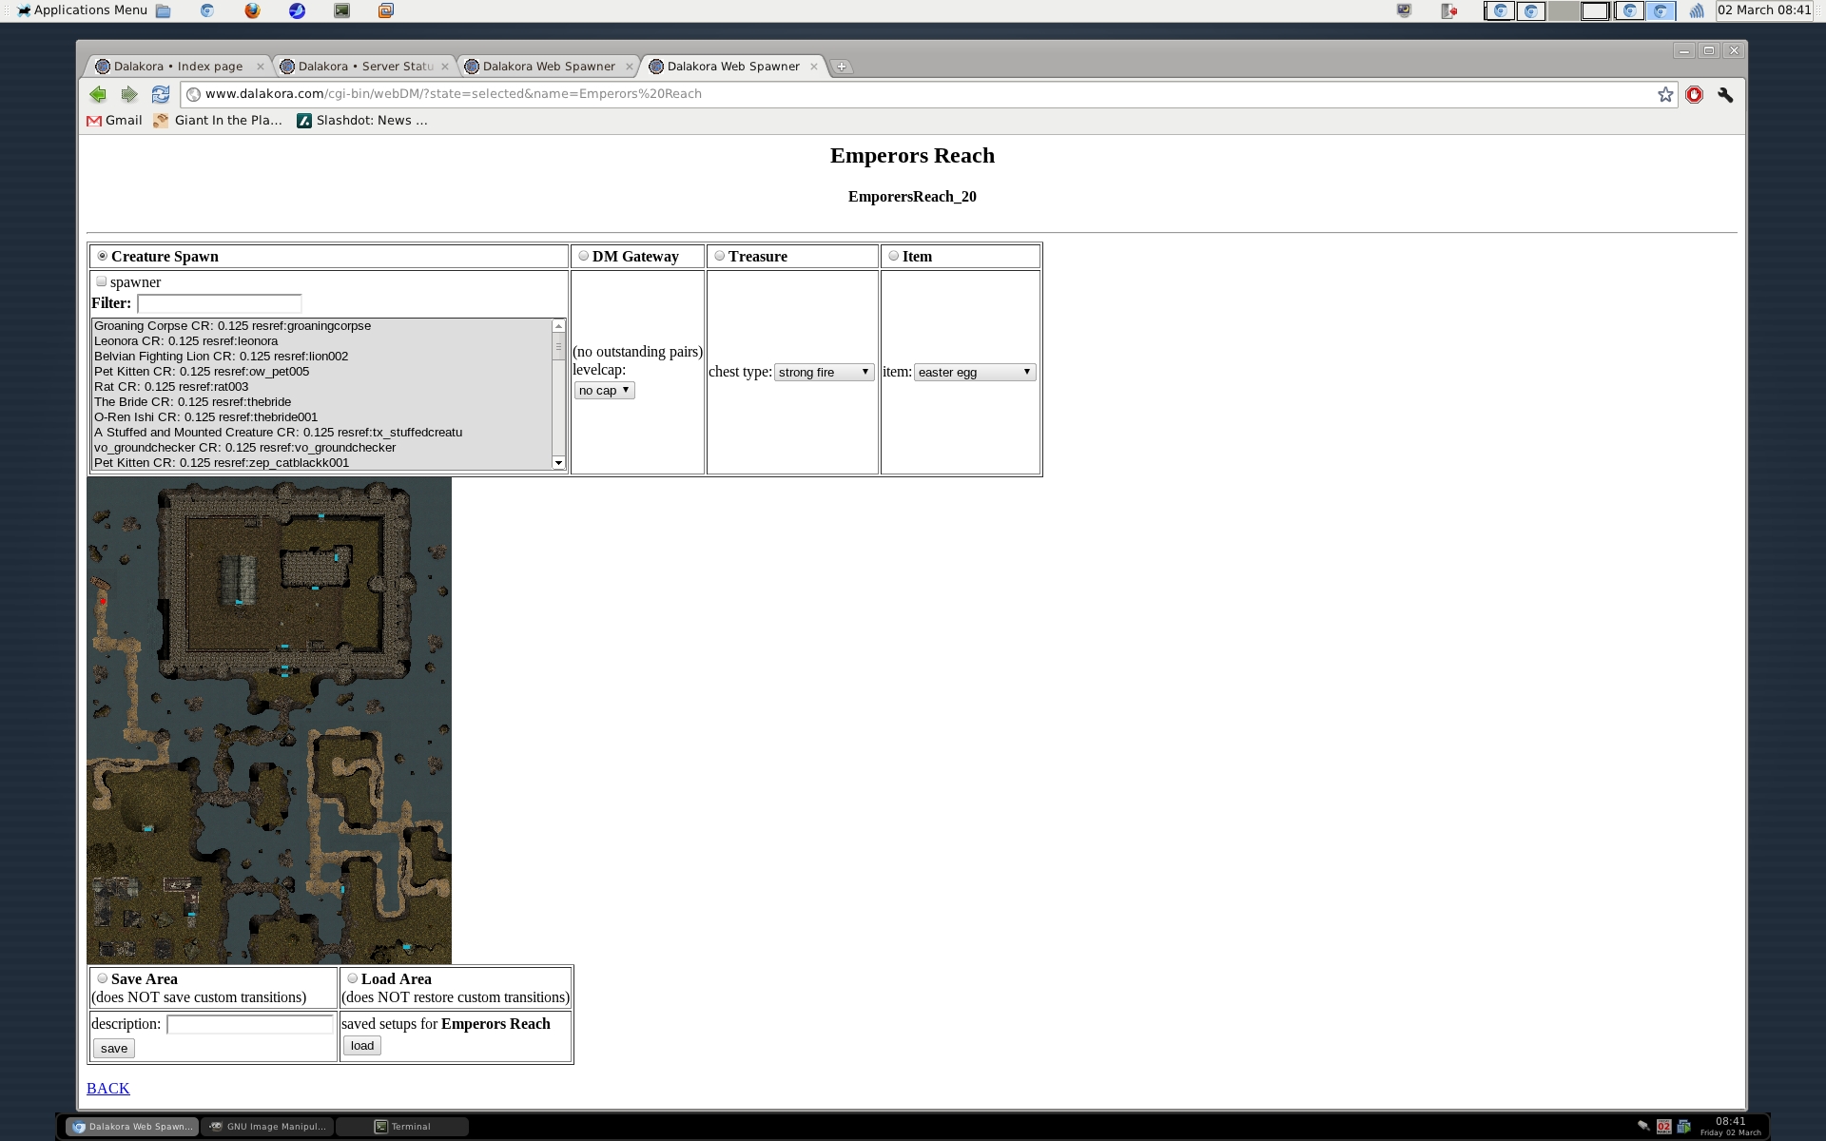This screenshot has width=1826, height=1141.
Task: Launch Firefox from the top panel
Action: pos(252,10)
